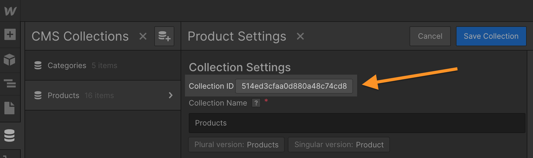Close the Product Settings panel
Screen dimensions: 533x158
[x=300, y=36]
